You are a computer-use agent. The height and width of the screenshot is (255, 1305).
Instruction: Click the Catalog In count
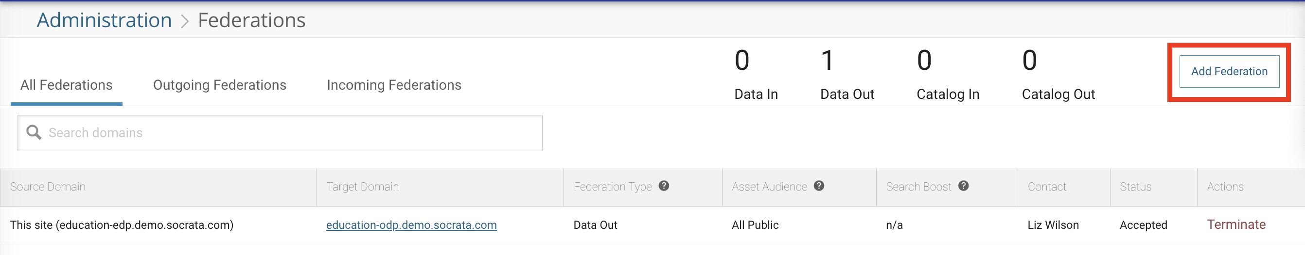click(x=924, y=61)
